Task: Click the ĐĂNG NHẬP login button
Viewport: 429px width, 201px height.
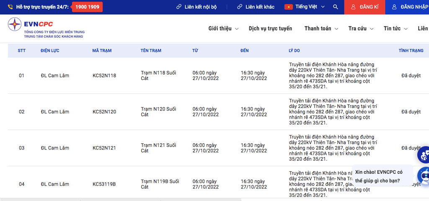Action: click(x=410, y=7)
